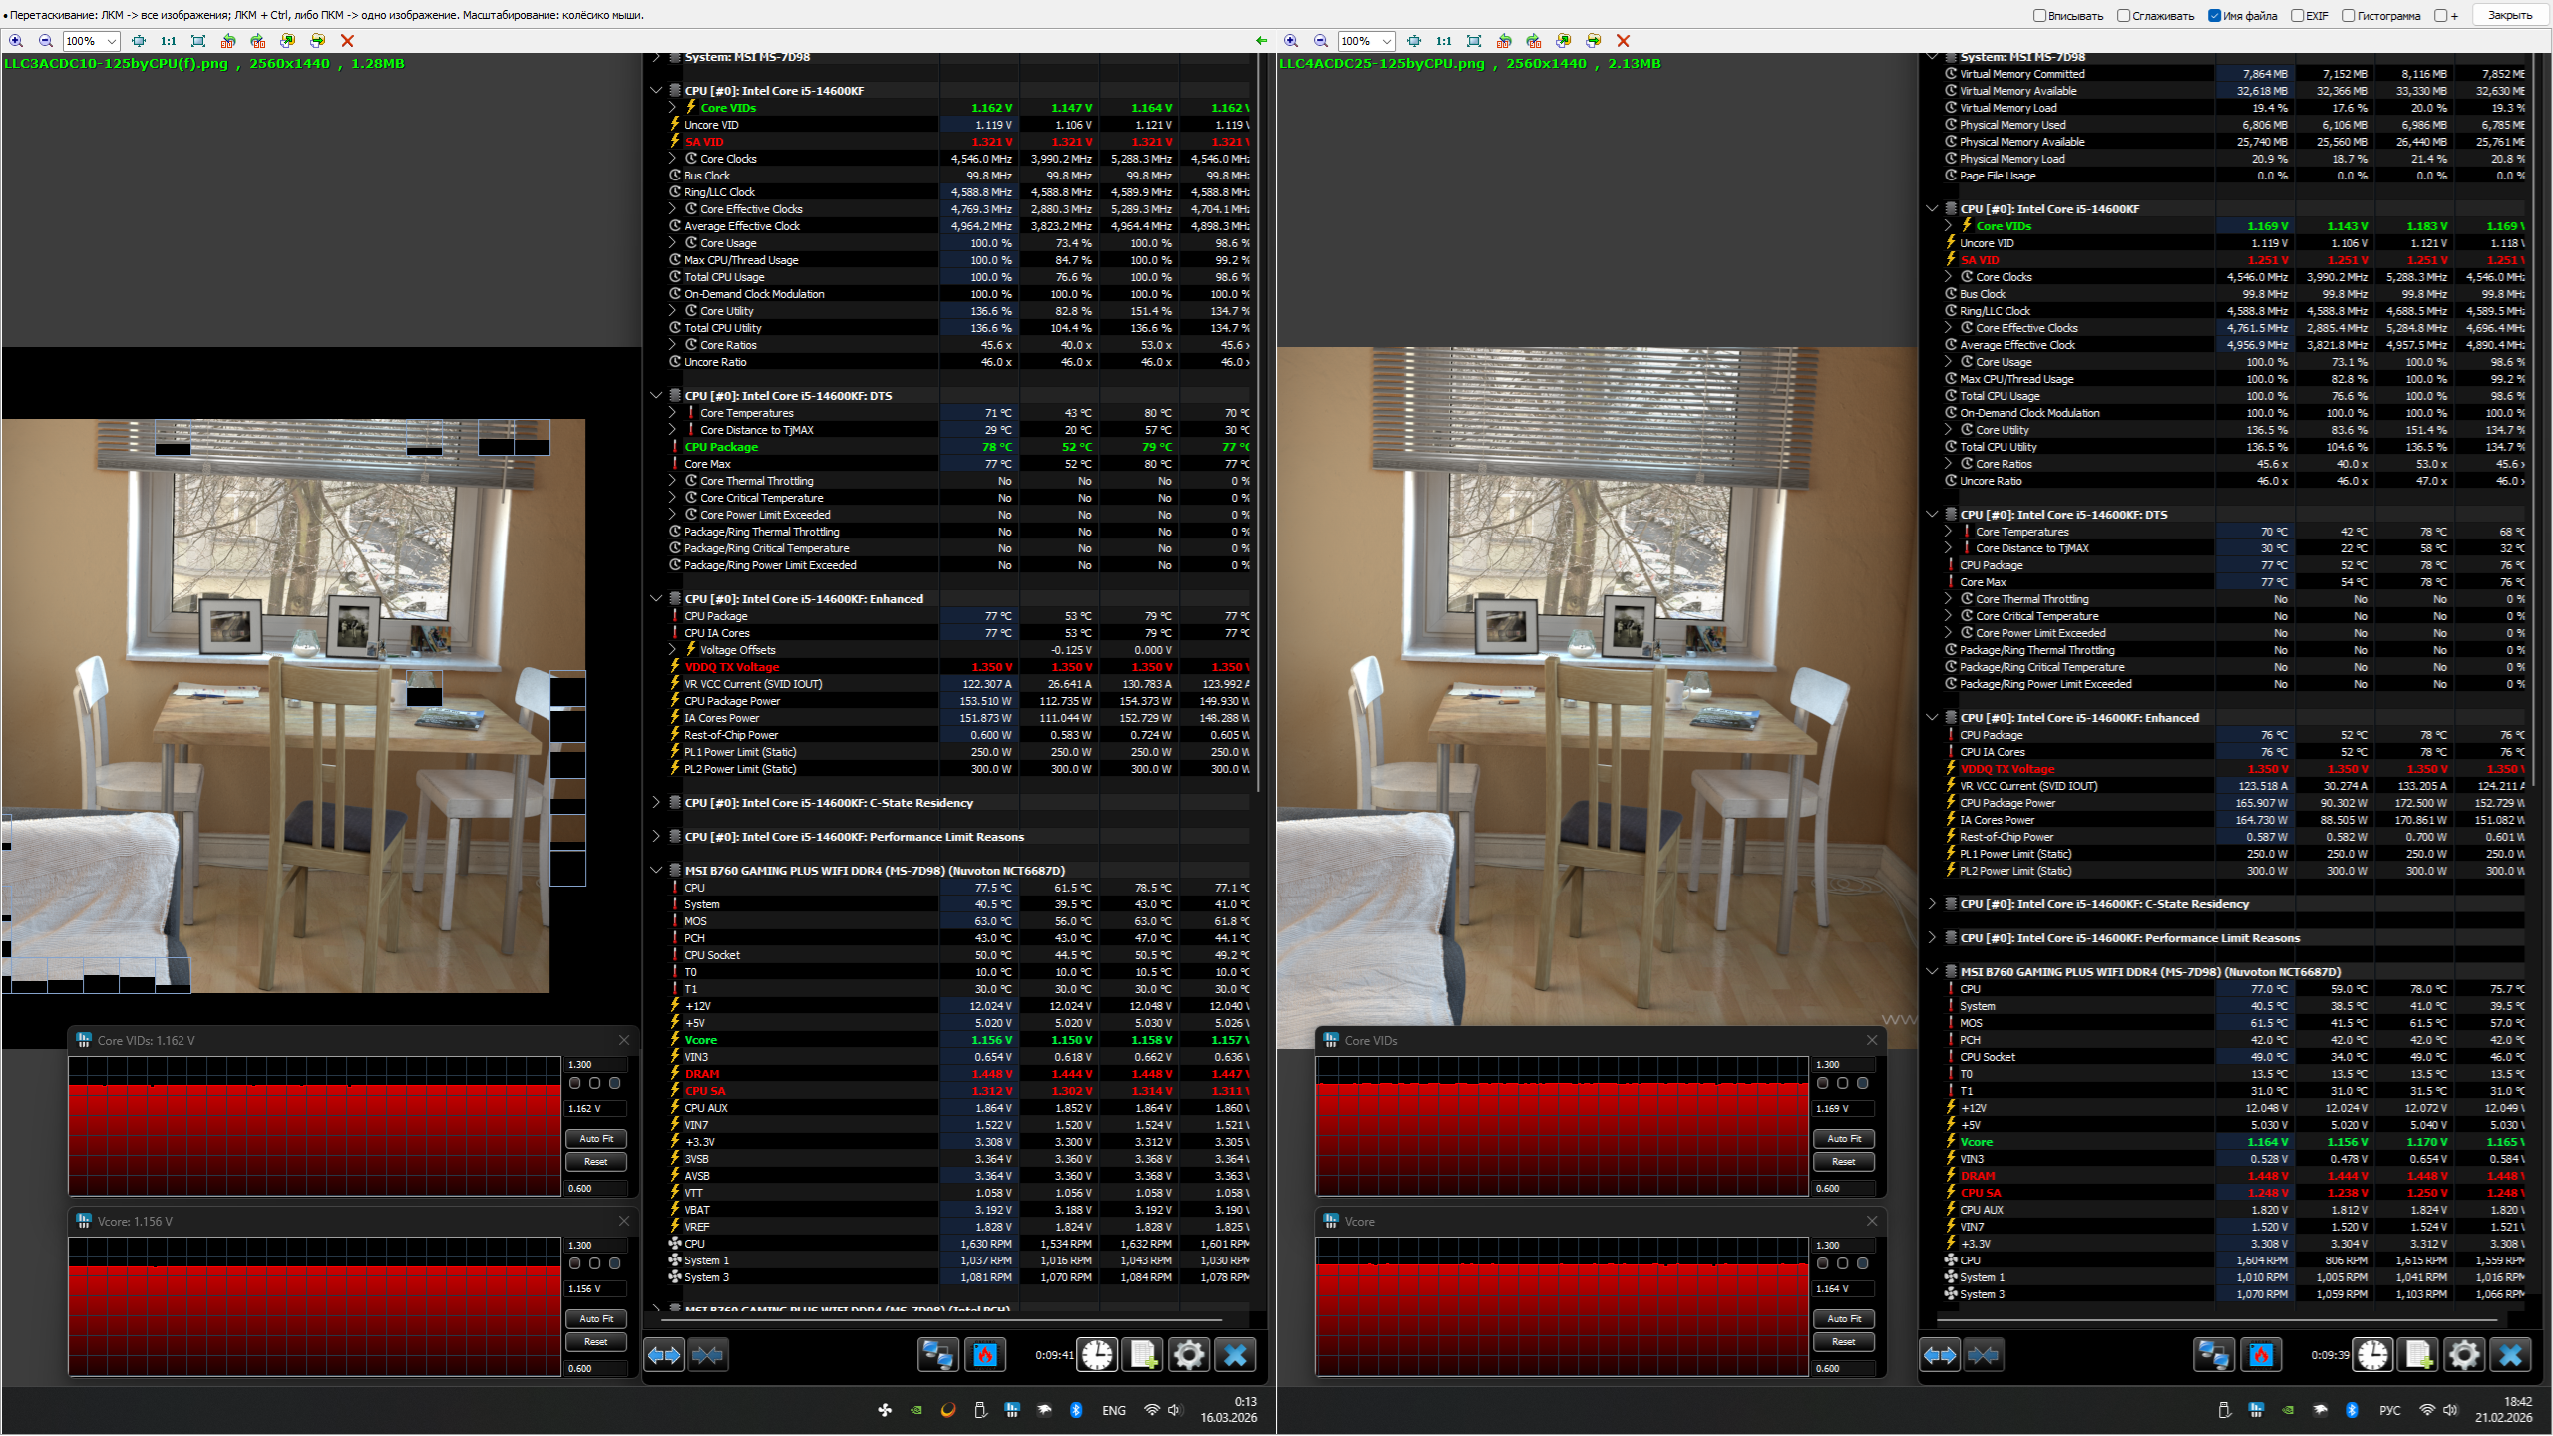Click the clock reset icon in left HWiNFO panel

[x=1097, y=1355]
